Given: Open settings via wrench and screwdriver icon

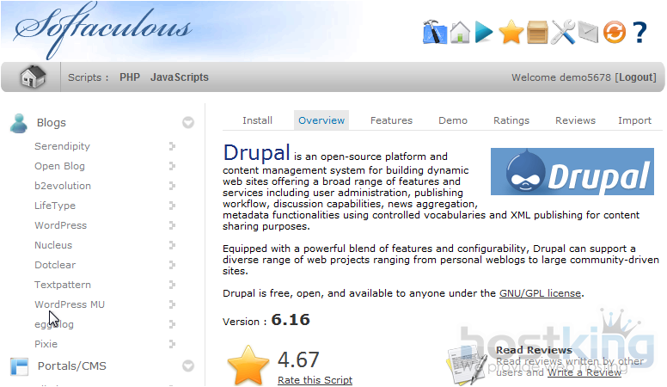Looking at the screenshot, I should tap(563, 33).
